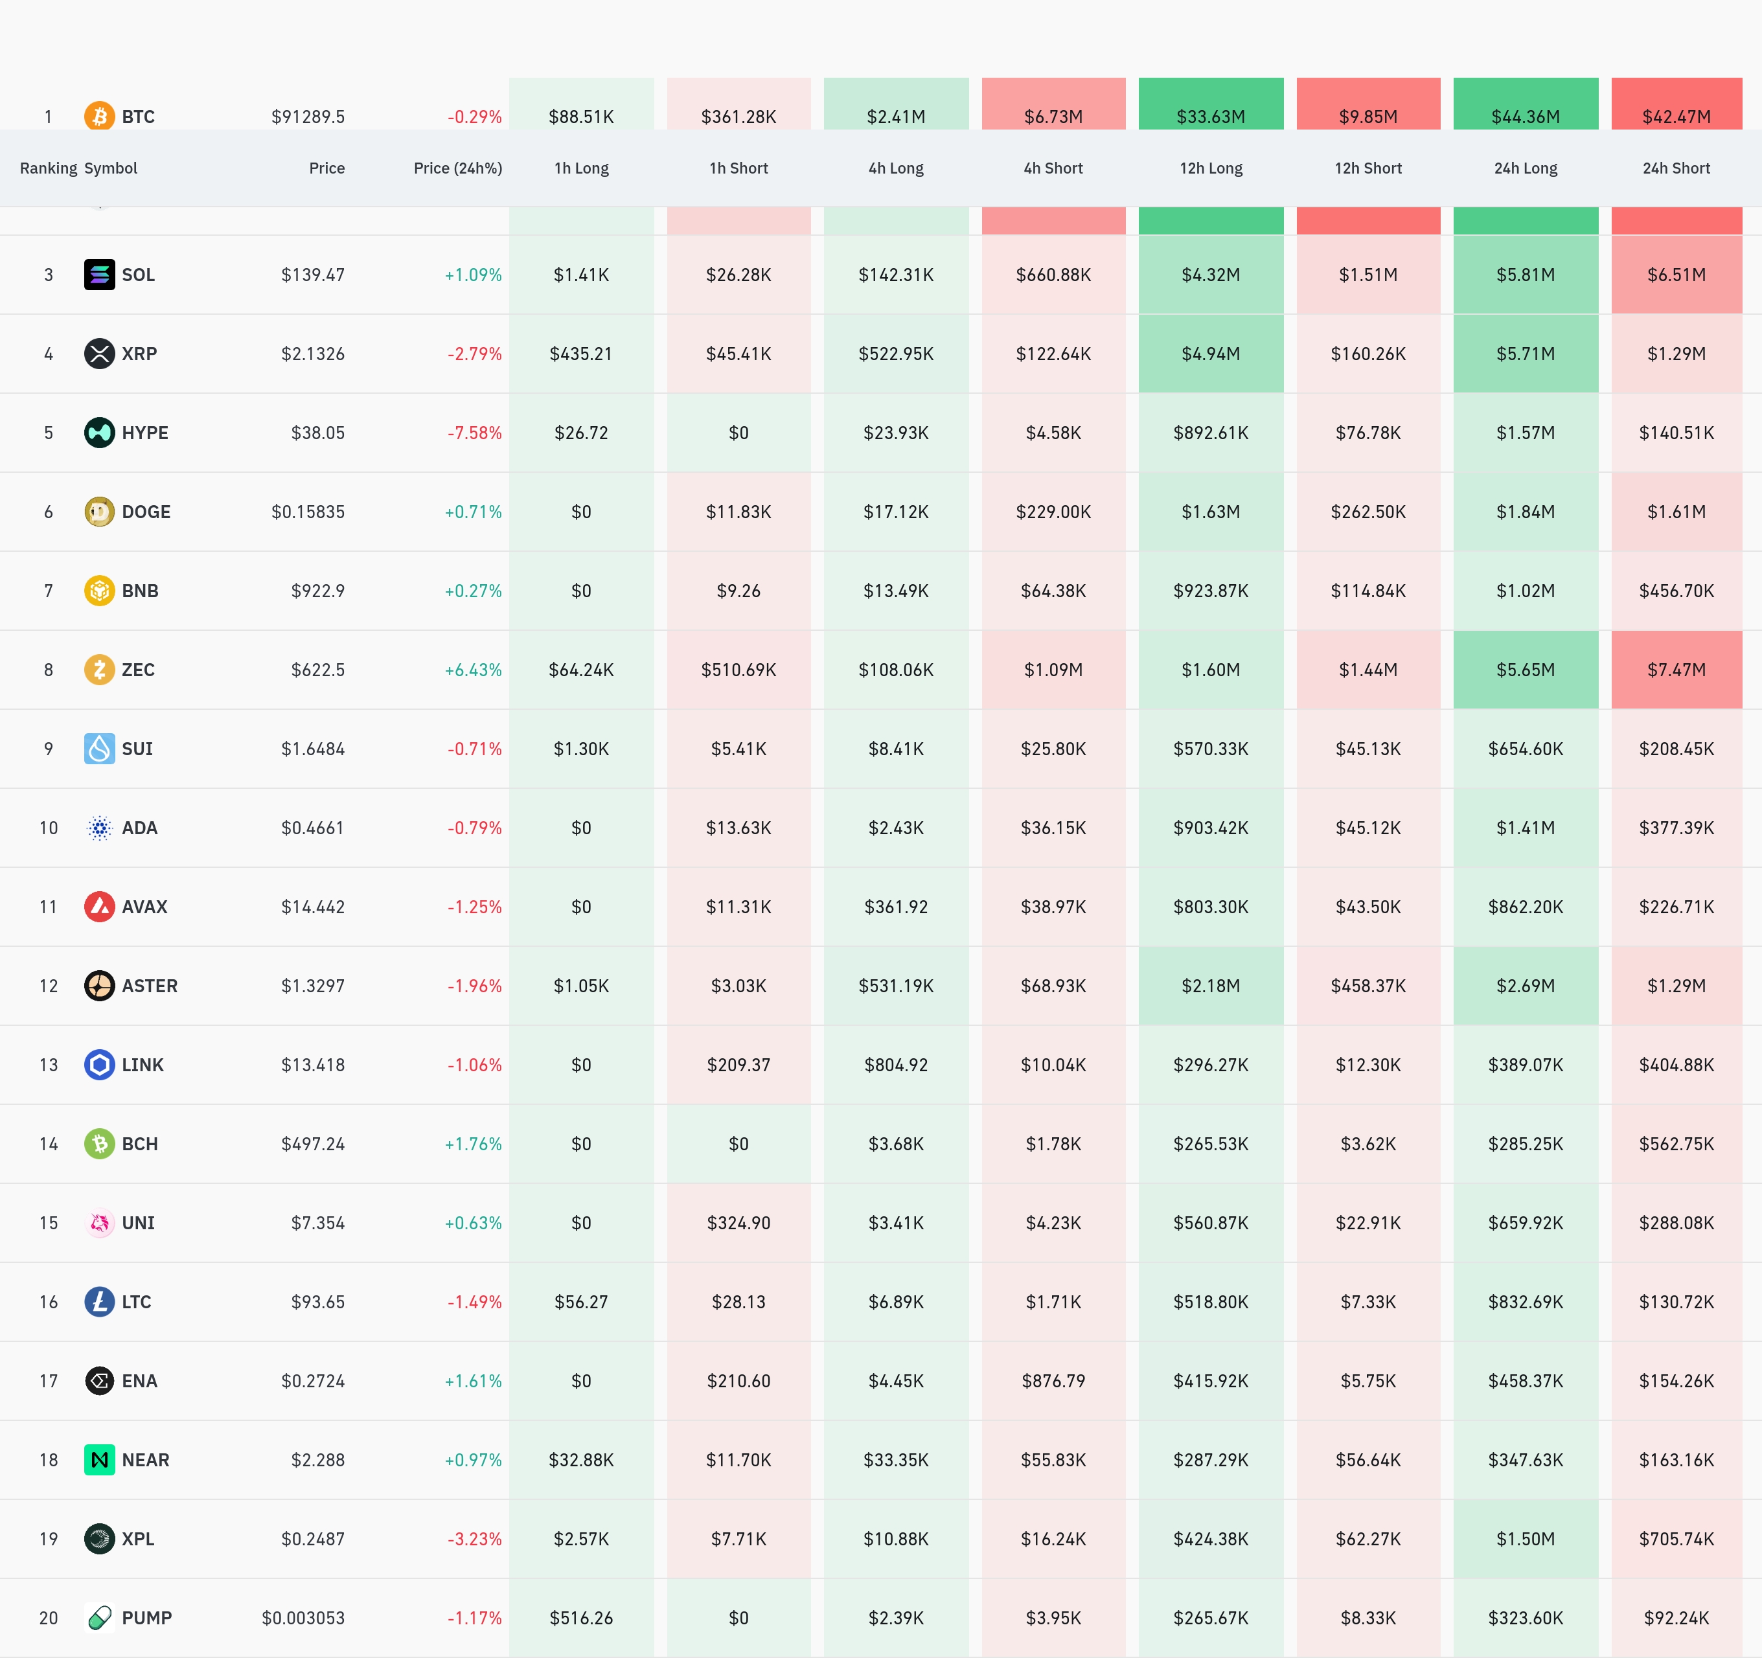Sort by Ranking column header

(48, 168)
